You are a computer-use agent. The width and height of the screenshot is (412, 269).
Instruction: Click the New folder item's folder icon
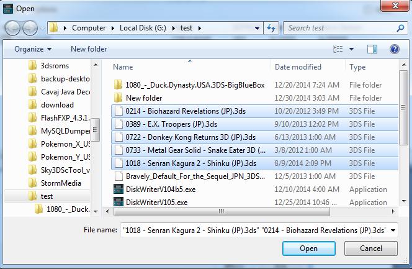pyautogui.click(x=119, y=98)
